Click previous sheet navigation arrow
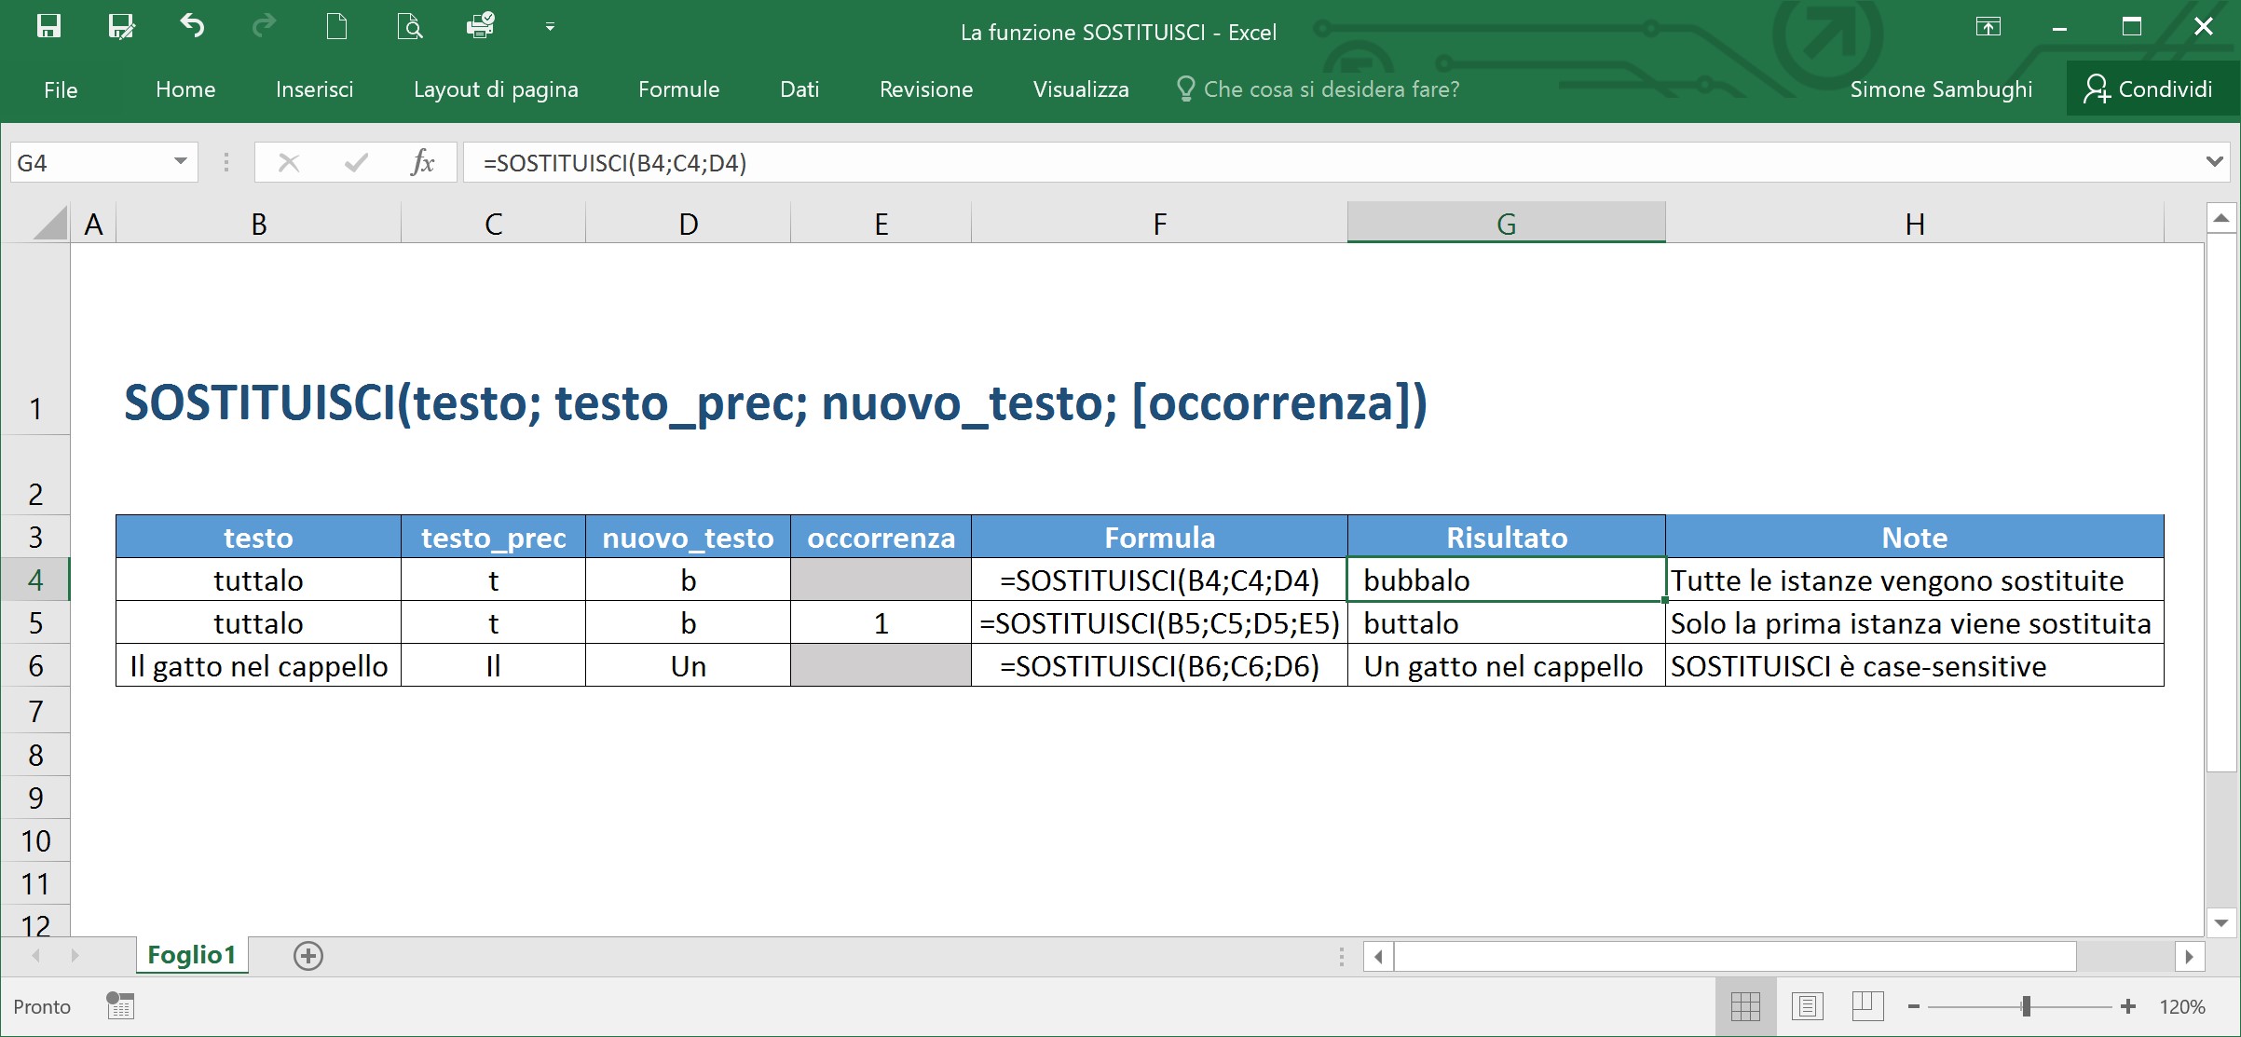This screenshot has width=2241, height=1037. tap(36, 955)
